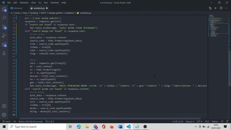This screenshot has height=130, width=231.
Task: Split the editor to the right
Action: pos(221,8)
